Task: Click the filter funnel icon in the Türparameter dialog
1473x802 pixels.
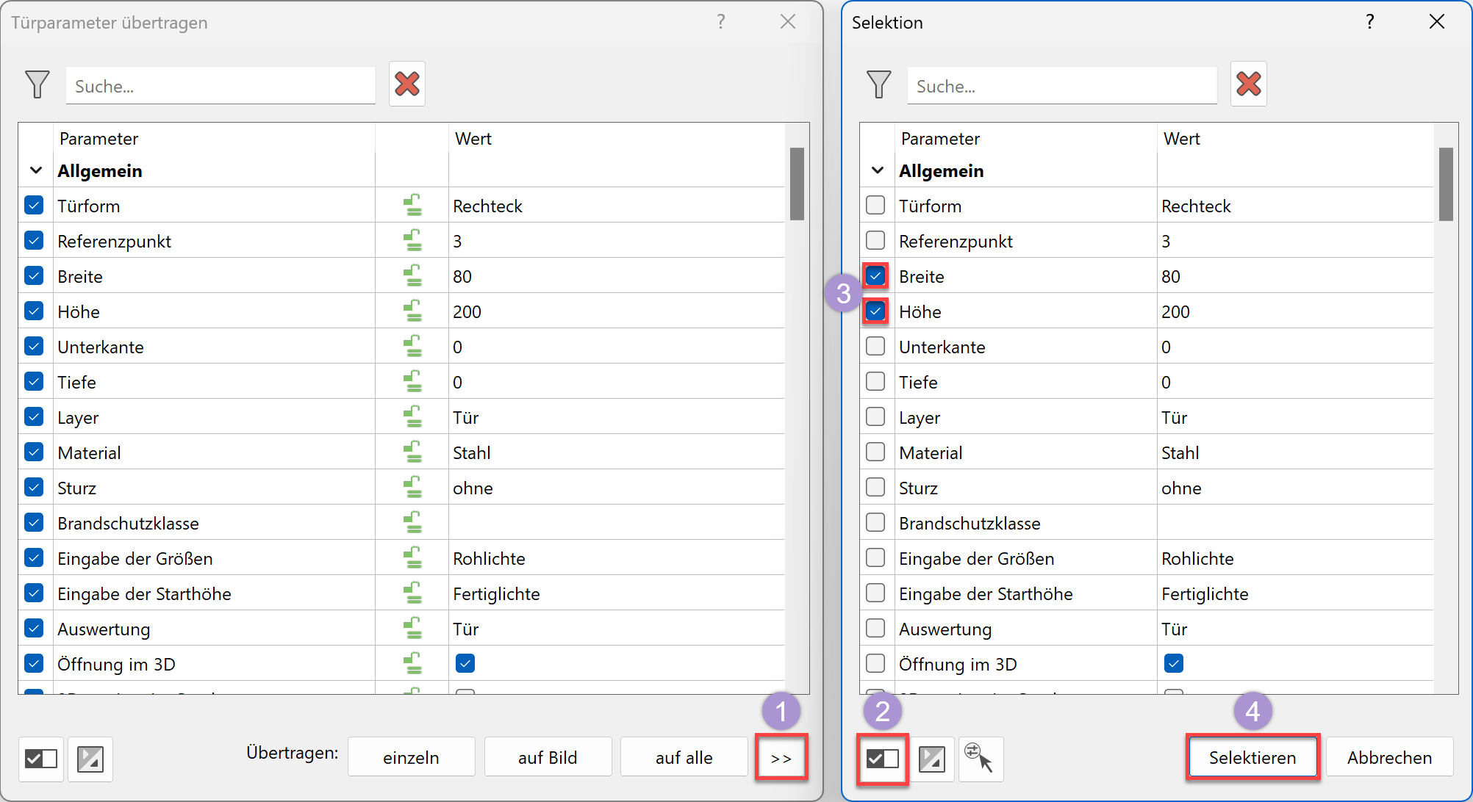Action: point(37,84)
